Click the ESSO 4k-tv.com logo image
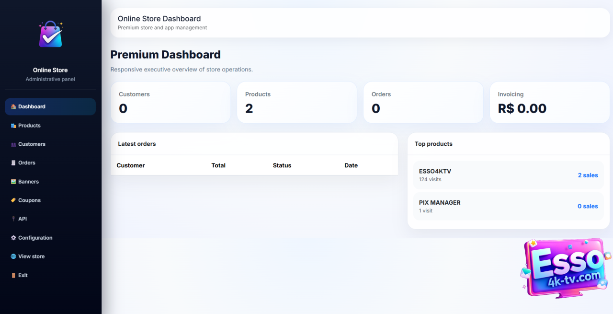This screenshot has height=314, width=613. pyautogui.click(x=565, y=268)
